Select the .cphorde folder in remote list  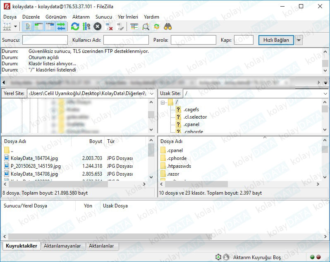tap(177, 158)
